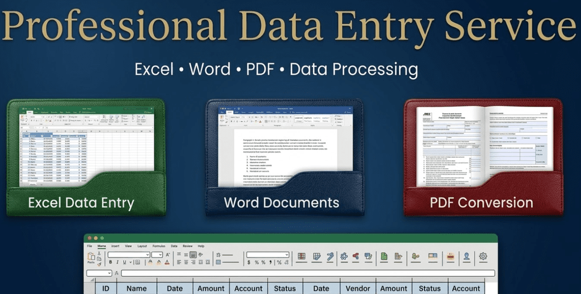Toggle bold formatting in the spreadsheet toolbar

click(109, 262)
